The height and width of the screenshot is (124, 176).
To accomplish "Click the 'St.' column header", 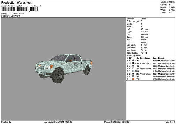I will 138,58.
